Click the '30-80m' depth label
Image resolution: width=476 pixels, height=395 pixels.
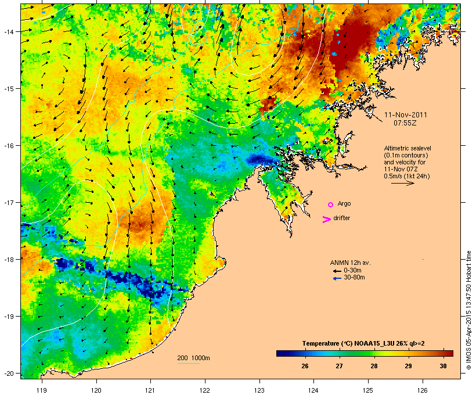(x=354, y=278)
